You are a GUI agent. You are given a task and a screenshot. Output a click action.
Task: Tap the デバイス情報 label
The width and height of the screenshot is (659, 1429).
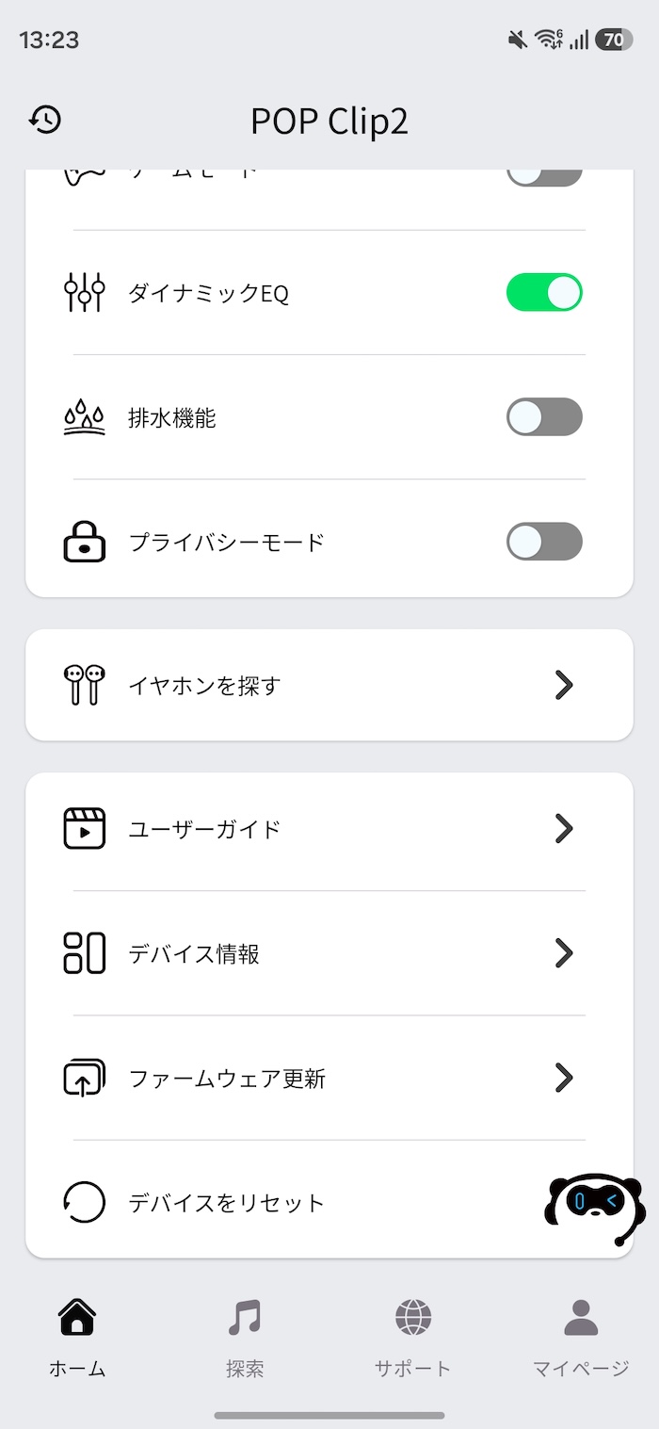194,954
